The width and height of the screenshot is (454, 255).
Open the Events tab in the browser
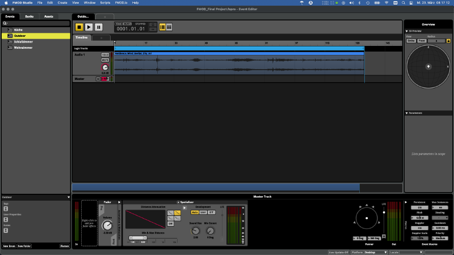click(10, 16)
